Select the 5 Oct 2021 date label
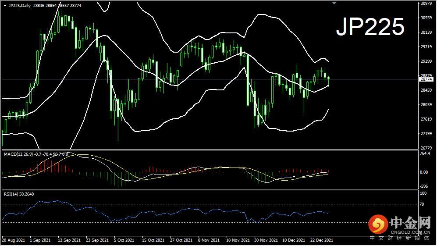 (124, 240)
